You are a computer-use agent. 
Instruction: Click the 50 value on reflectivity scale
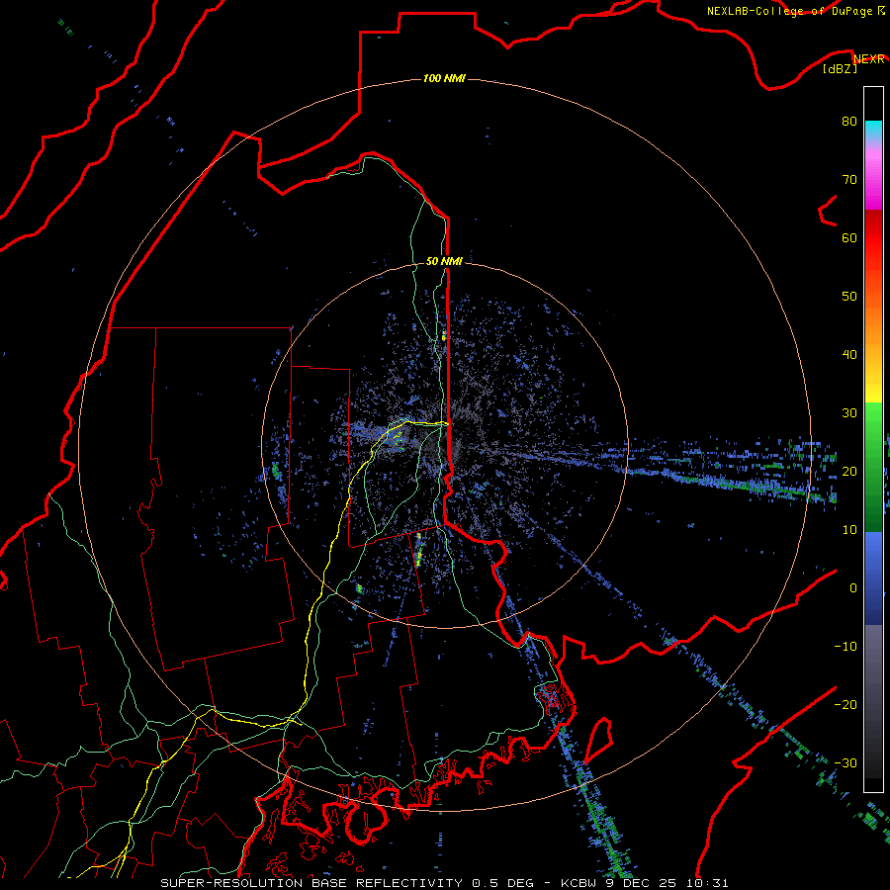click(x=849, y=297)
